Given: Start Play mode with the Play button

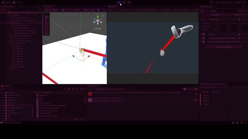Looking at the screenshot, I should pyautogui.click(x=119, y=2).
